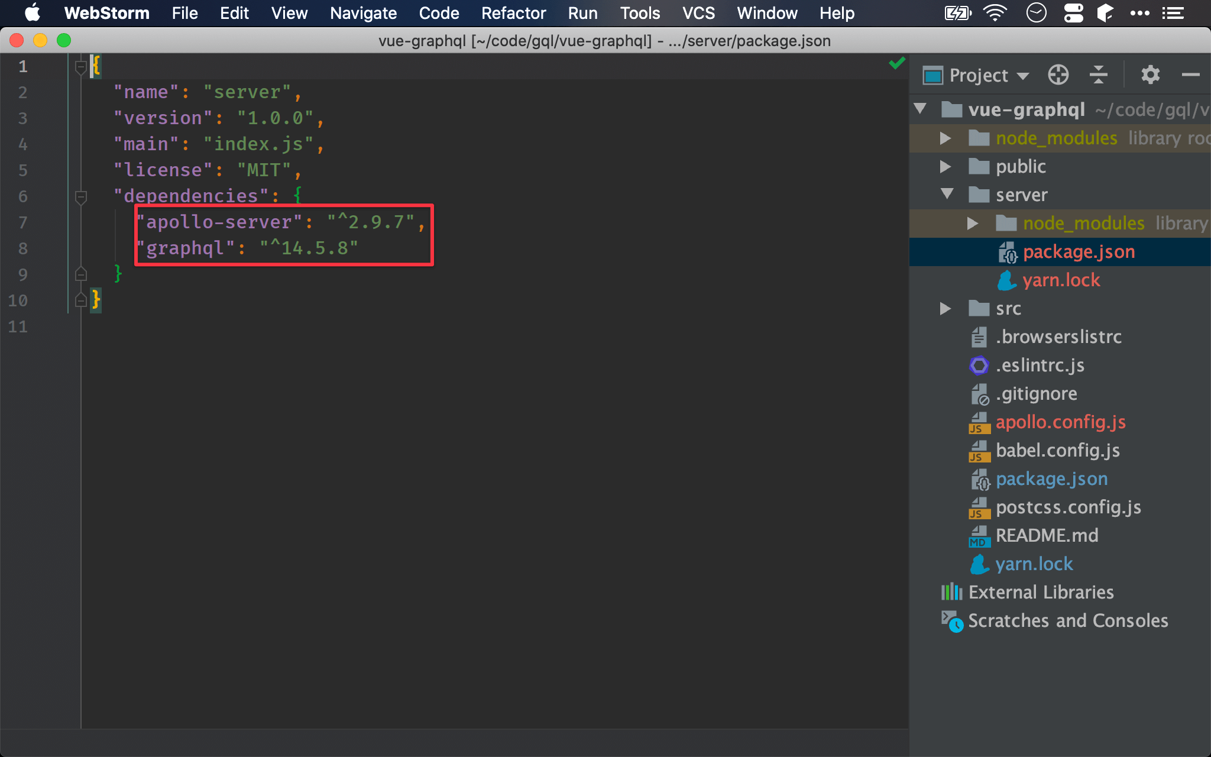Click the Collapse All icon in Project panel
This screenshot has height=757, width=1211.
1098,75
